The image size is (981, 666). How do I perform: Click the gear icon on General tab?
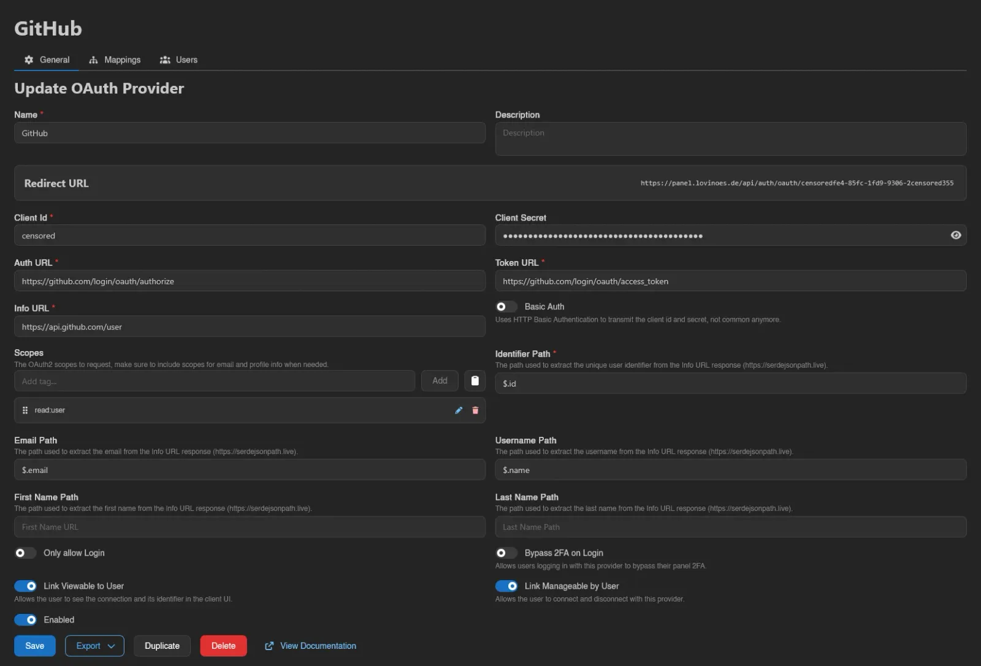(x=29, y=60)
